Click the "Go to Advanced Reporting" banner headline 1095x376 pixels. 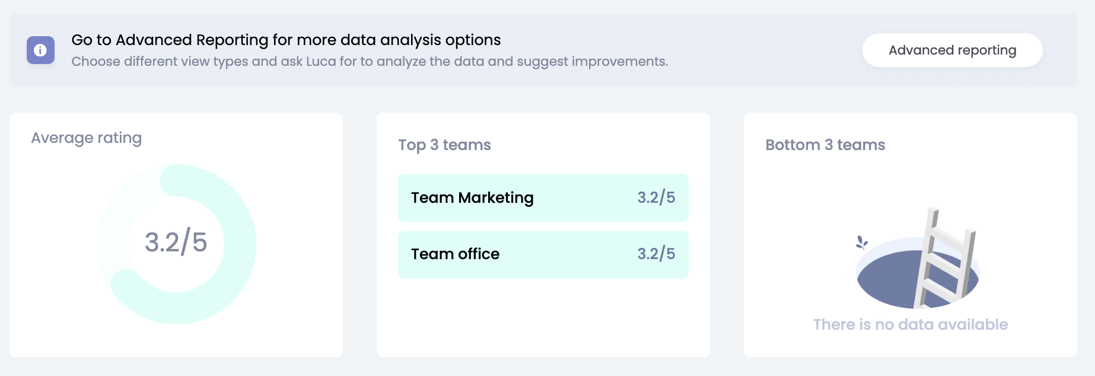click(x=286, y=40)
